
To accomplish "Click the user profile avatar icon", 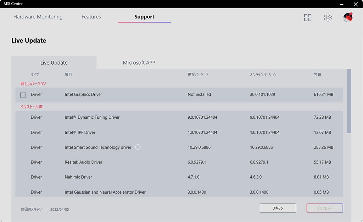I will 348,17.
